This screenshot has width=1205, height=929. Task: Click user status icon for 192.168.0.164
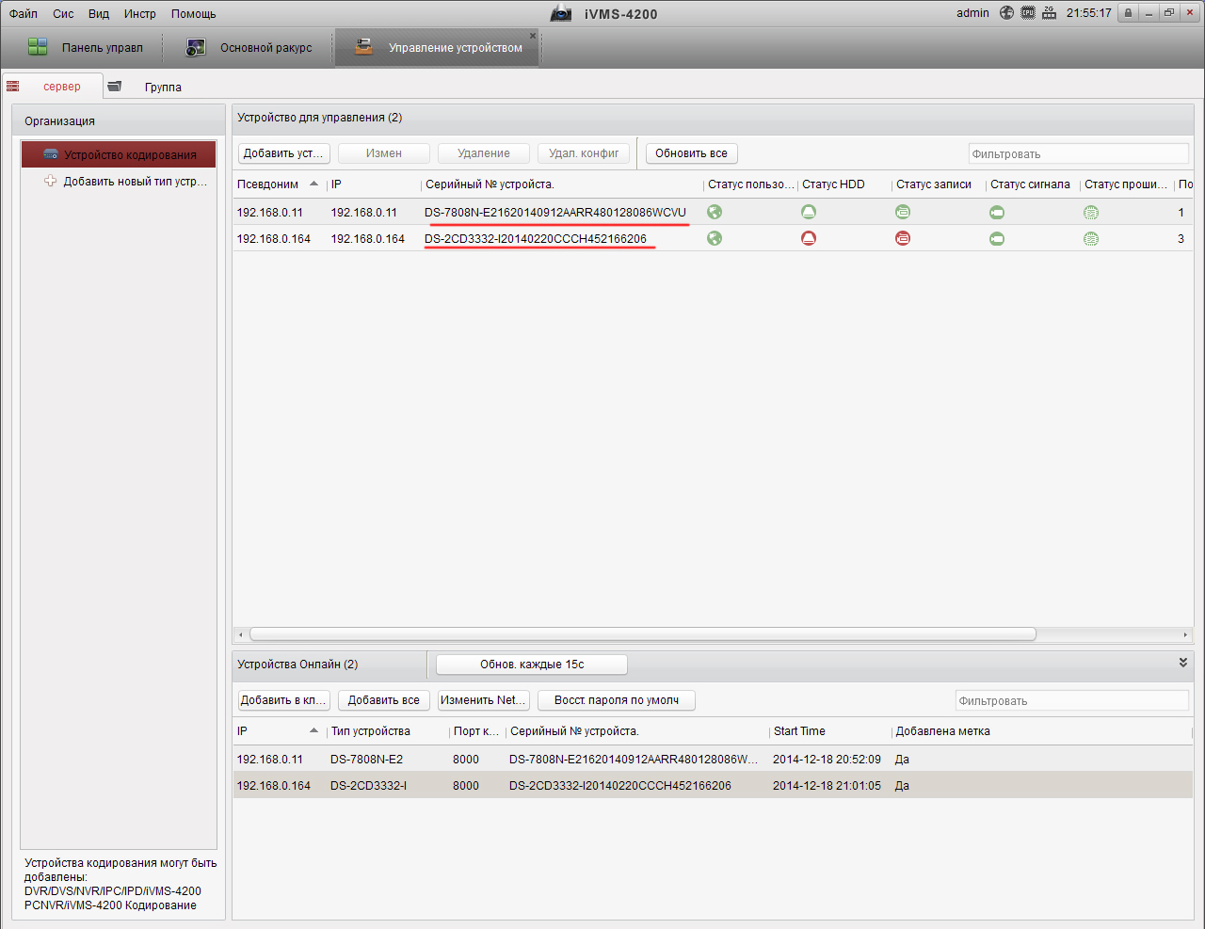tap(715, 238)
